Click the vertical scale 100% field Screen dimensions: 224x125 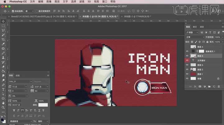point(16,101)
